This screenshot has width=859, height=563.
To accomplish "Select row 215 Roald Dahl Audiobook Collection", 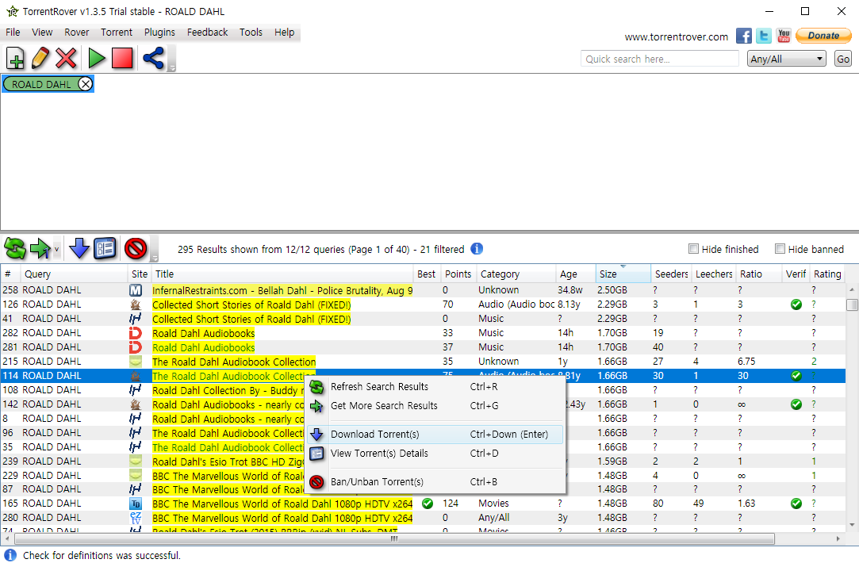I will click(x=423, y=362).
